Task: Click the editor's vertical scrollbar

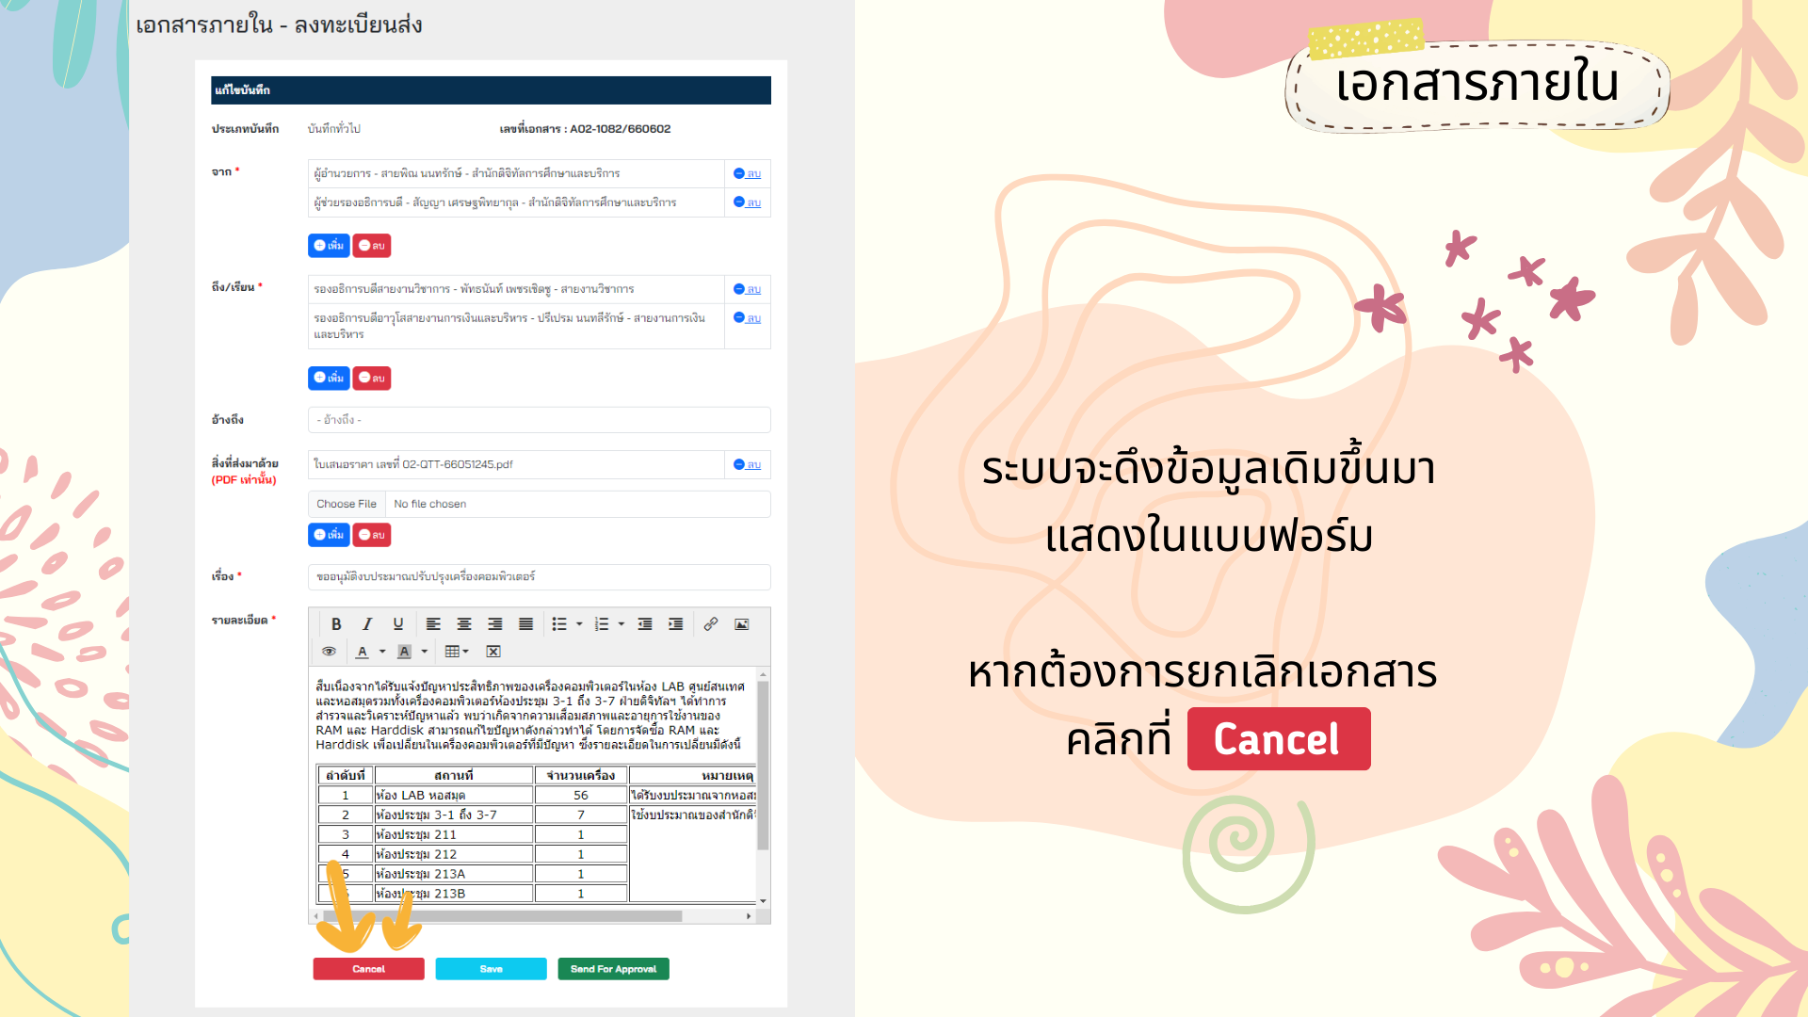Action: point(763,765)
